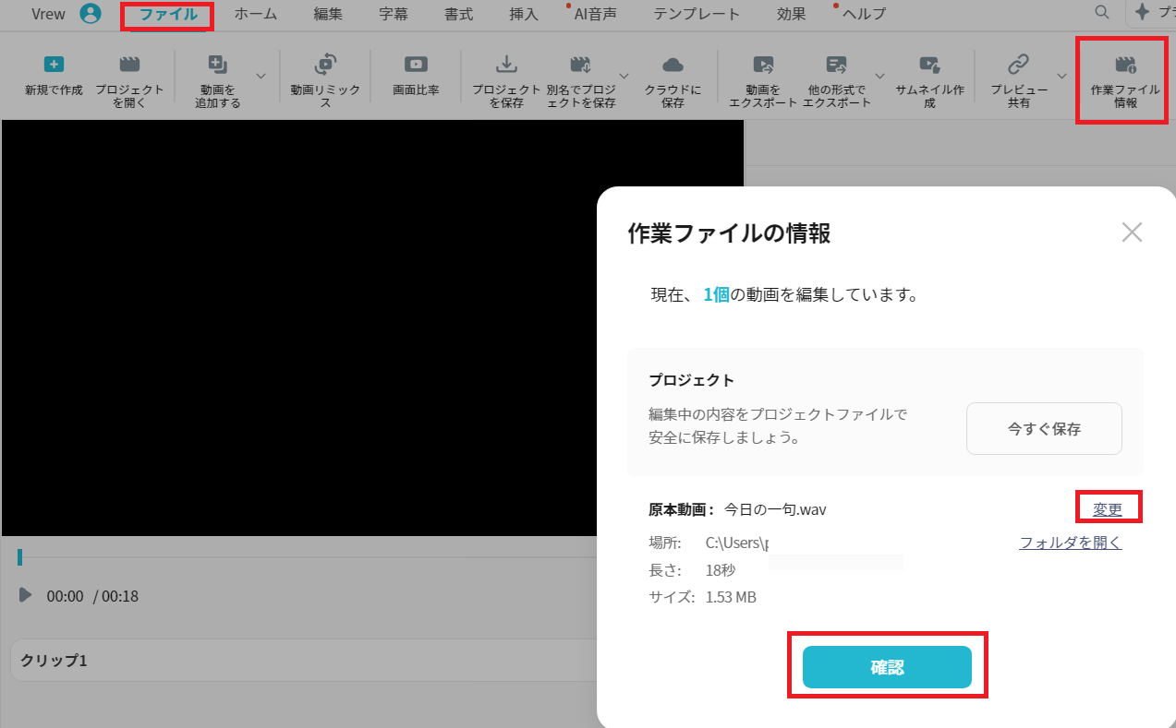Click 別名でプロジェクトを保存 icon

click(x=580, y=65)
